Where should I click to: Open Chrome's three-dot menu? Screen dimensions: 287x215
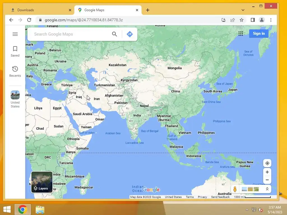click(x=271, y=20)
